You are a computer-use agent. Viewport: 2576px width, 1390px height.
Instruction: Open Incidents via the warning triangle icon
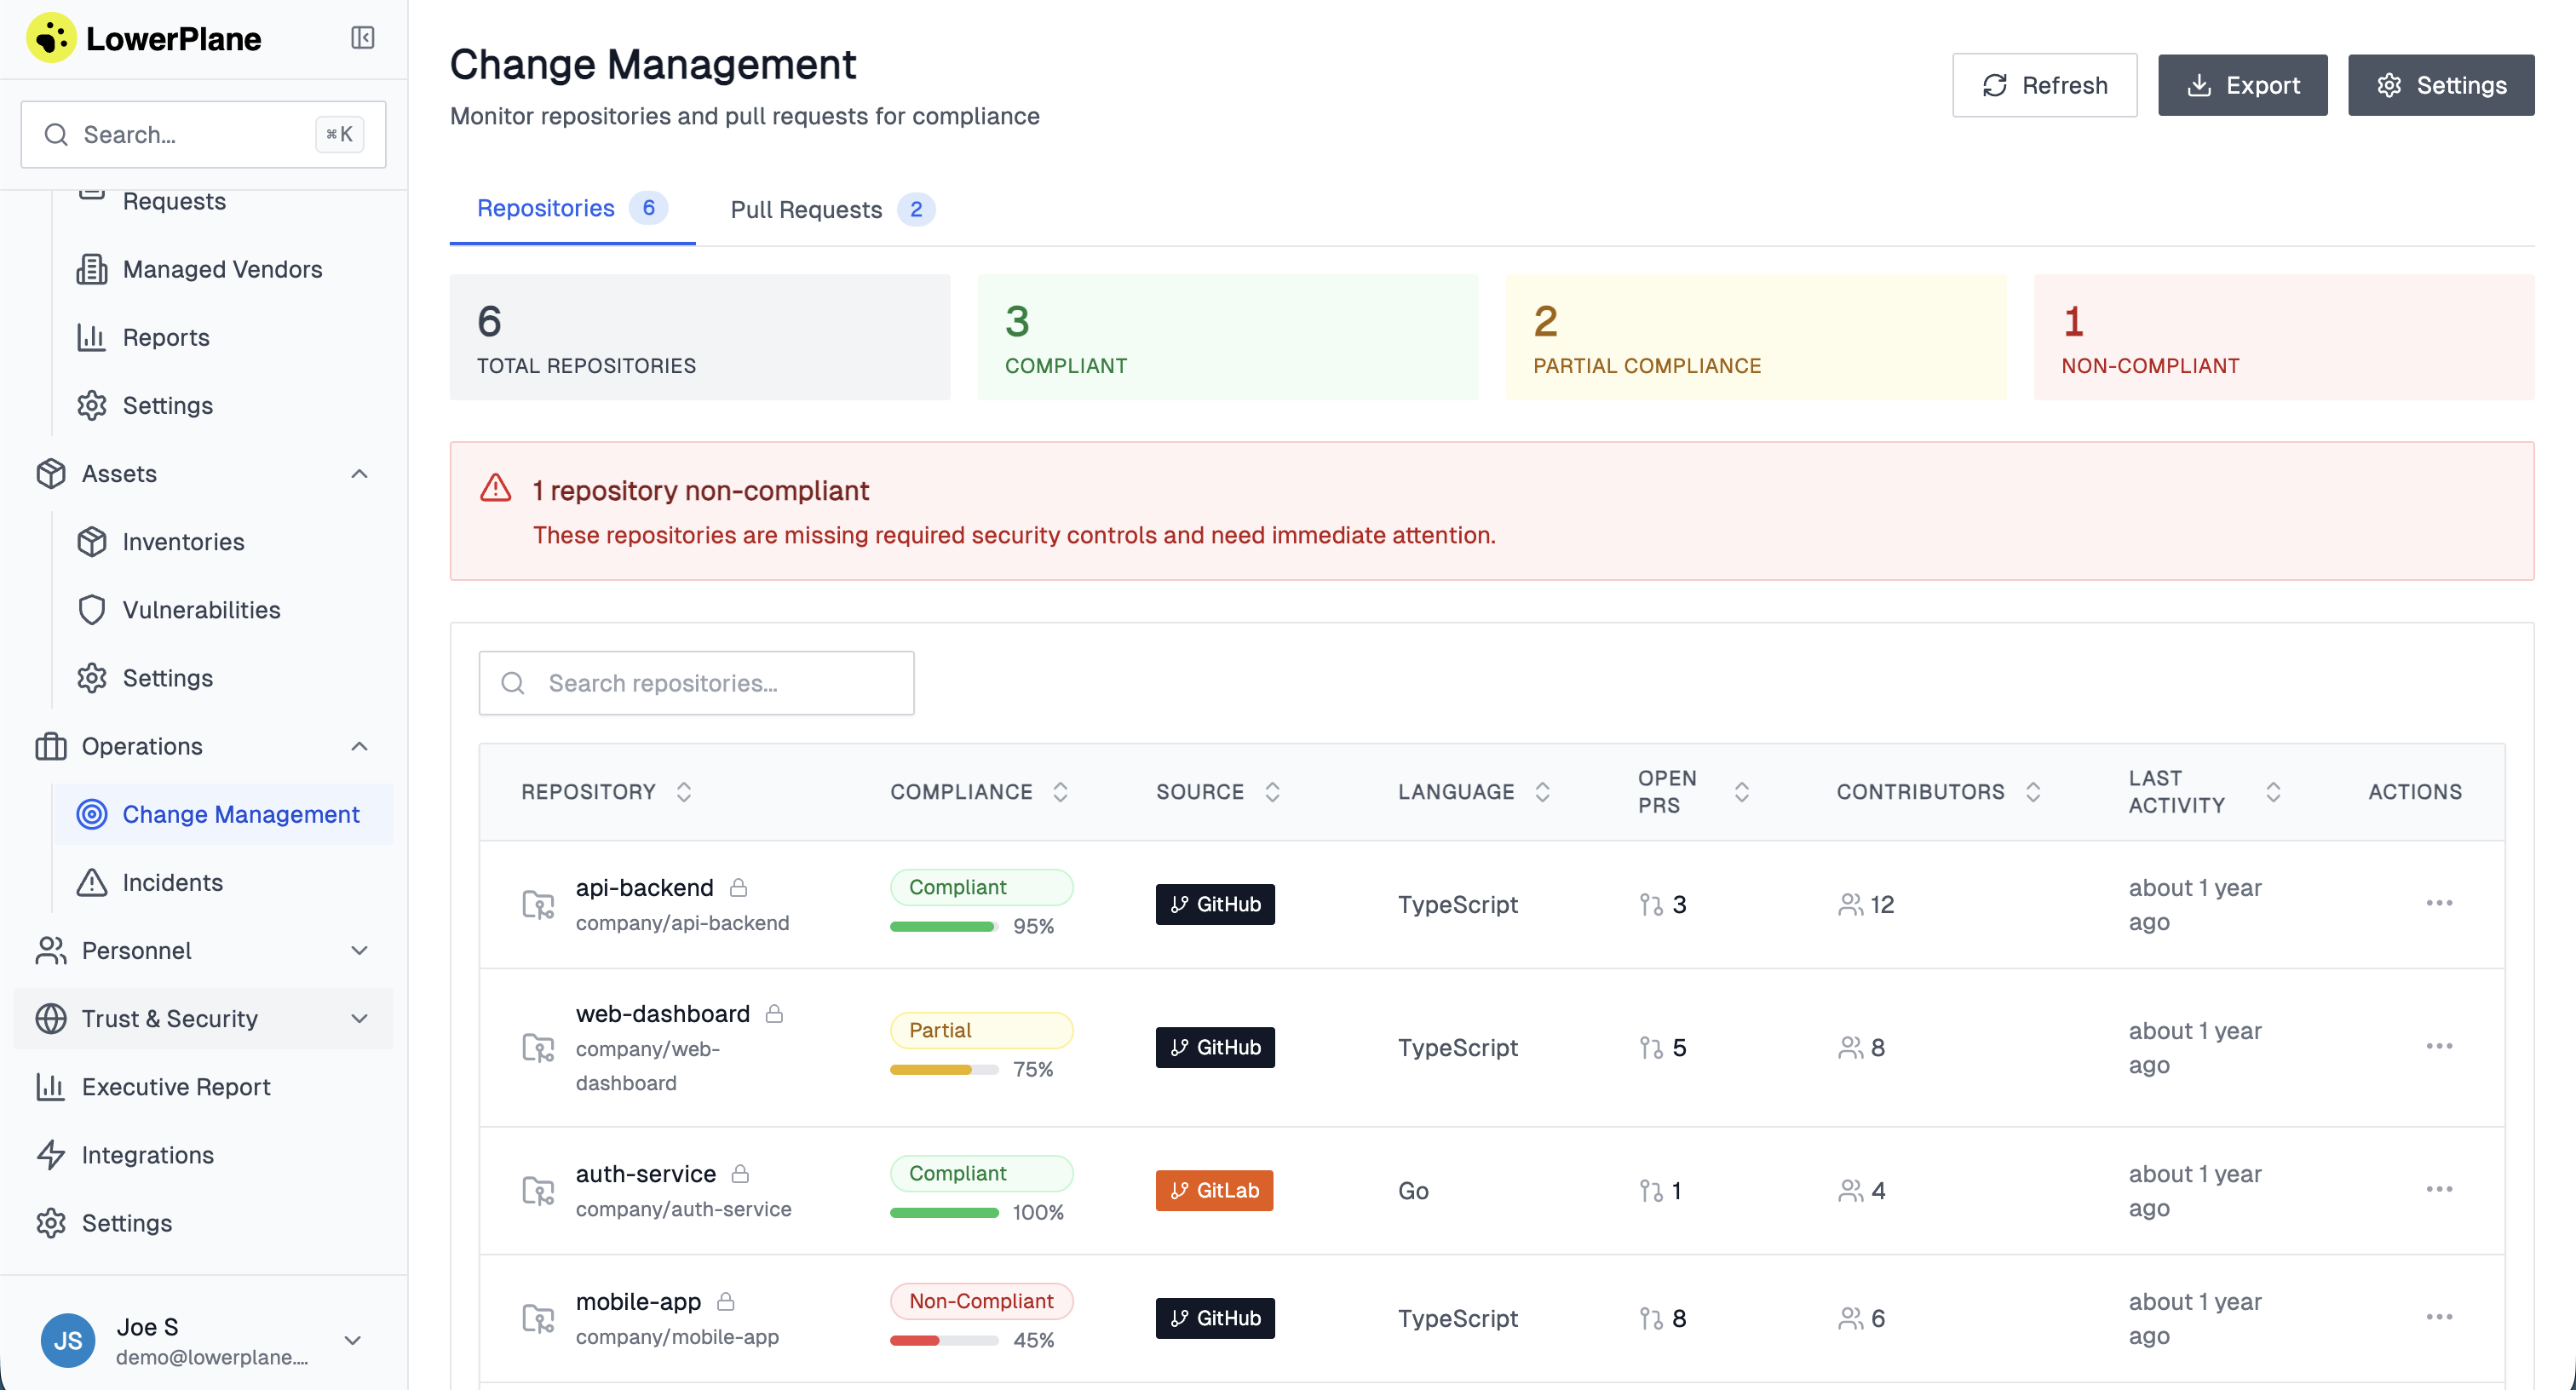coord(92,882)
